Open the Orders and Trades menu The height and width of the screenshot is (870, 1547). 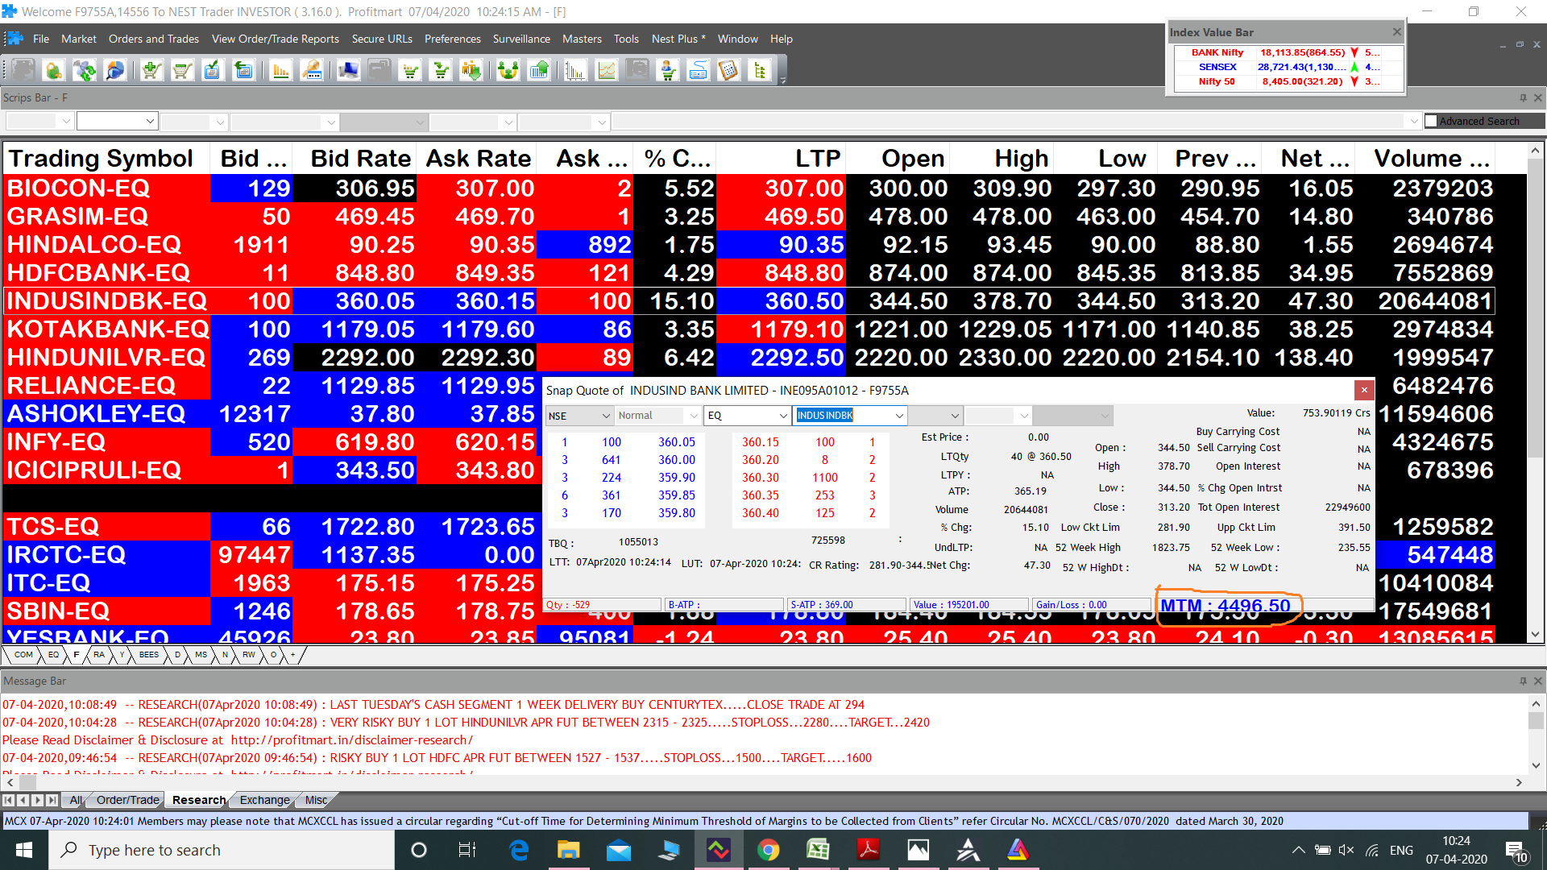point(154,39)
